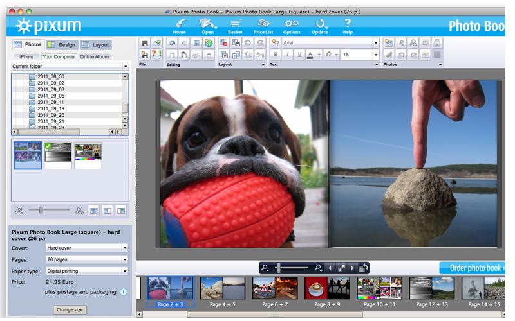Select the Online Album tab
Image resolution: width=515 pixels, height=321 pixels.
[94, 57]
